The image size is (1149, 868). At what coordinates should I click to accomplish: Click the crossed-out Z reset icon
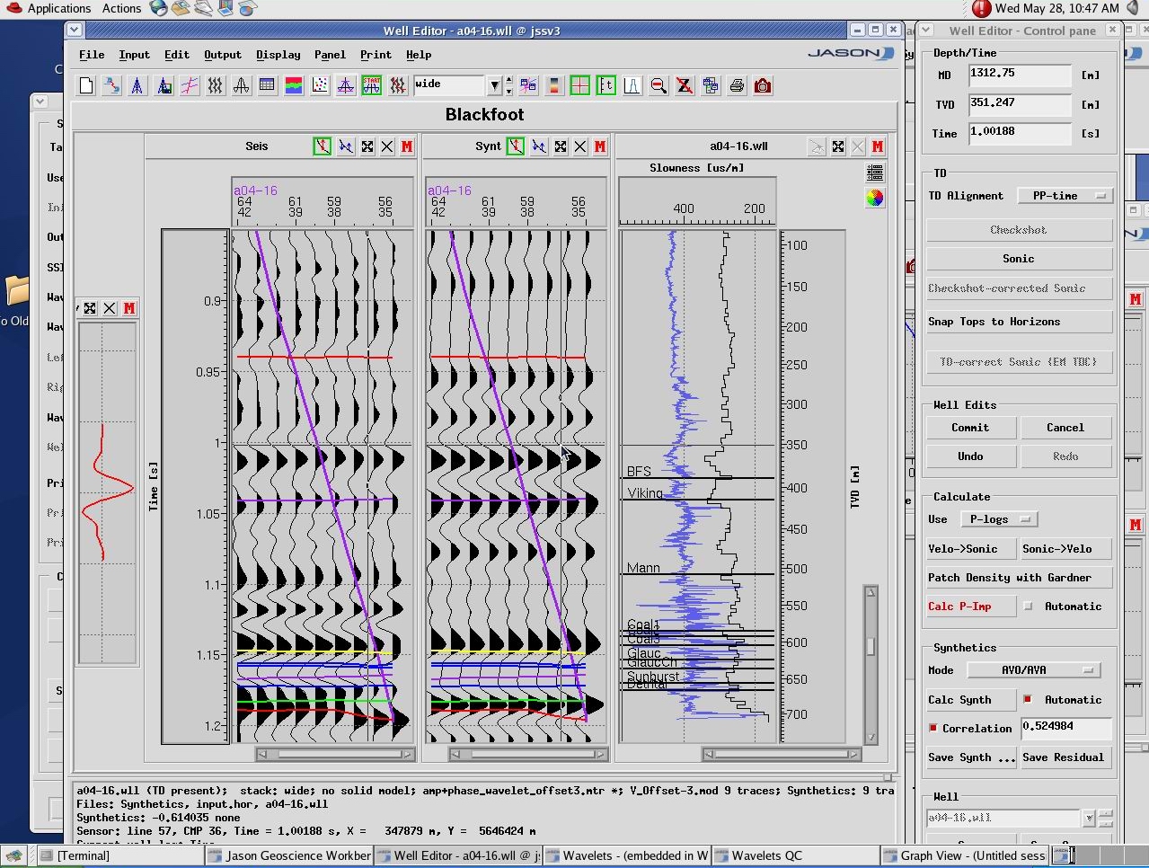point(685,85)
